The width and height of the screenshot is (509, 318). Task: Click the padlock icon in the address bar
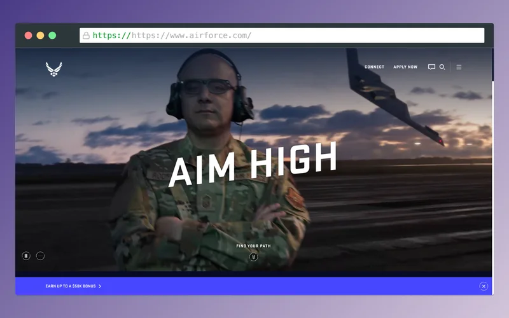pyautogui.click(x=86, y=36)
